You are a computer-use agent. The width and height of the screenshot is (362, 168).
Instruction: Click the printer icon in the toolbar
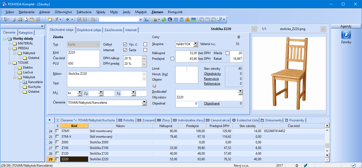coord(20,19)
